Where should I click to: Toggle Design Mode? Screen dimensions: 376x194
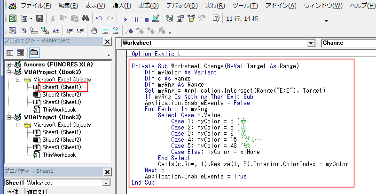click(156, 18)
